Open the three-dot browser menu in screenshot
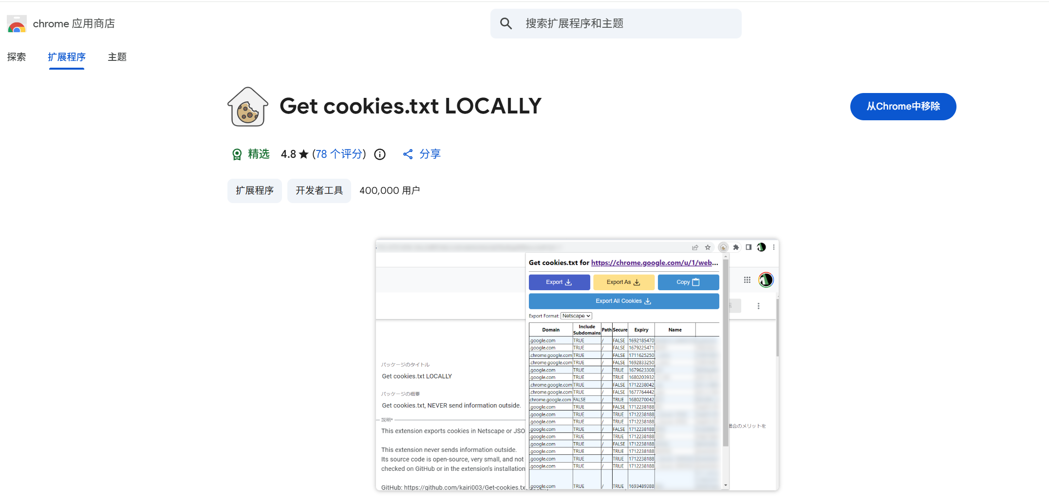 (x=773, y=247)
